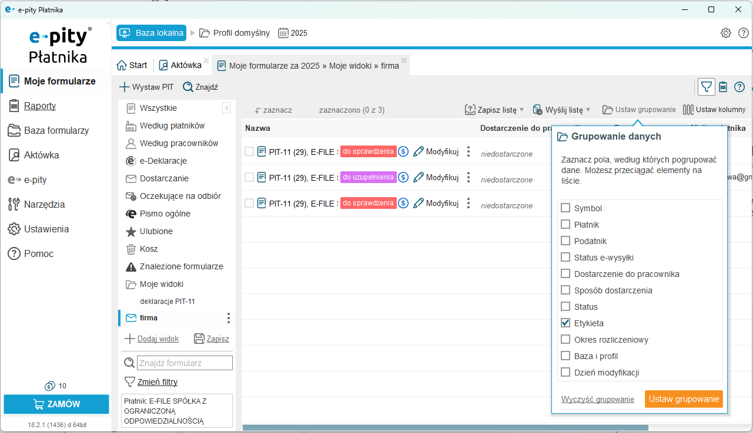Click the clipboard icon beside the filter

[x=723, y=87]
